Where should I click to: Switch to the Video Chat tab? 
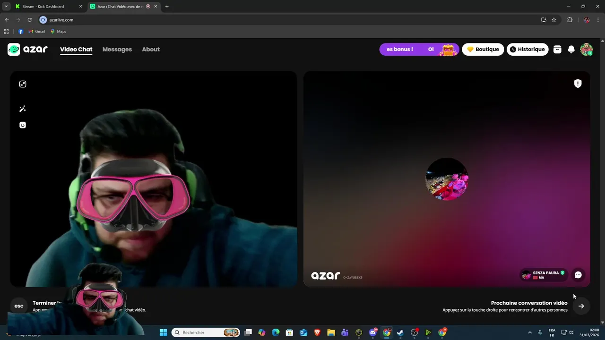[x=76, y=49]
